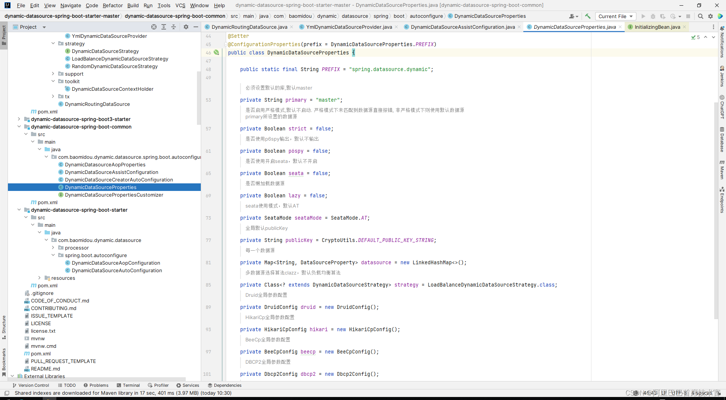The height and width of the screenshot is (400, 726).
Task: Open the Maven tool window
Action: click(x=722, y=169)
